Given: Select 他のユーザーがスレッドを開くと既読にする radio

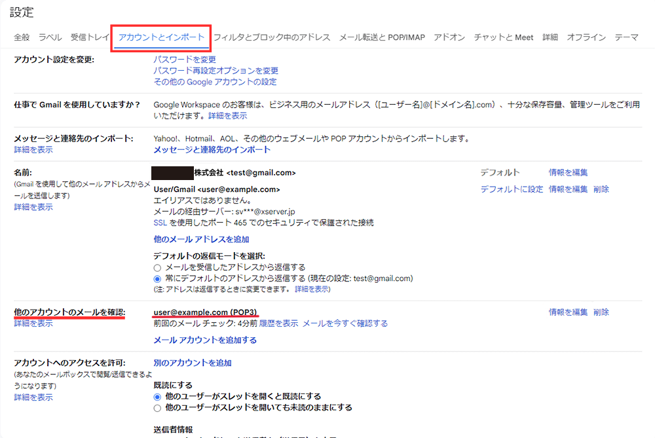Looking at the screenshot, I should point(157,397).
